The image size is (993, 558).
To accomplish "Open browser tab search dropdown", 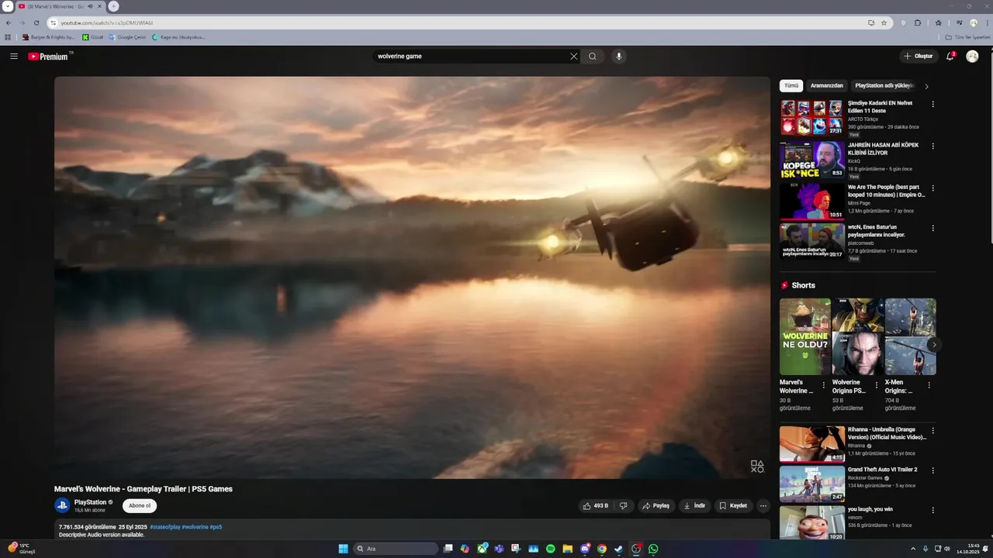I will click(8, 6).
